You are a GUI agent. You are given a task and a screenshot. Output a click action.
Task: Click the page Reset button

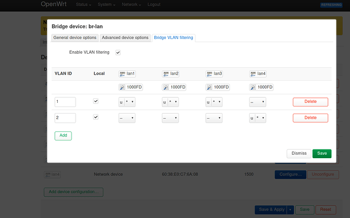pyautogui.click(x=326, y=210)
